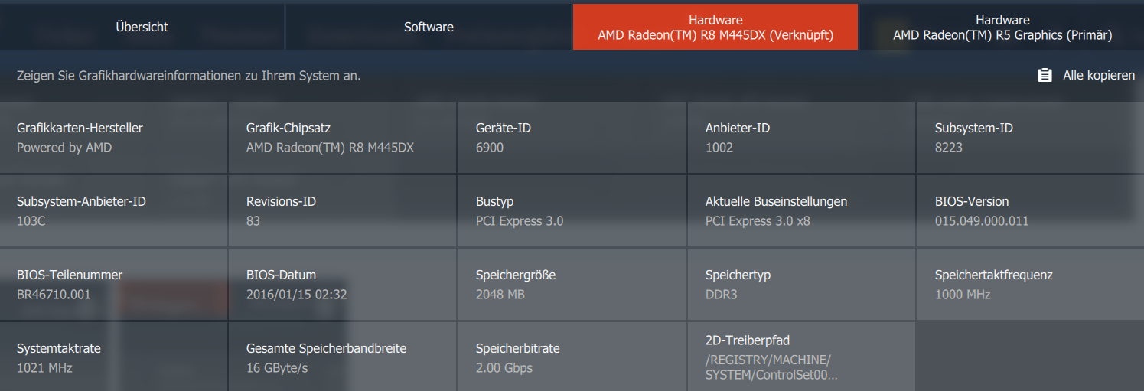The width and height of the screenshot is (1144, 391).
Task: Click Anbieter-ID value 1002
Action: 719,148
